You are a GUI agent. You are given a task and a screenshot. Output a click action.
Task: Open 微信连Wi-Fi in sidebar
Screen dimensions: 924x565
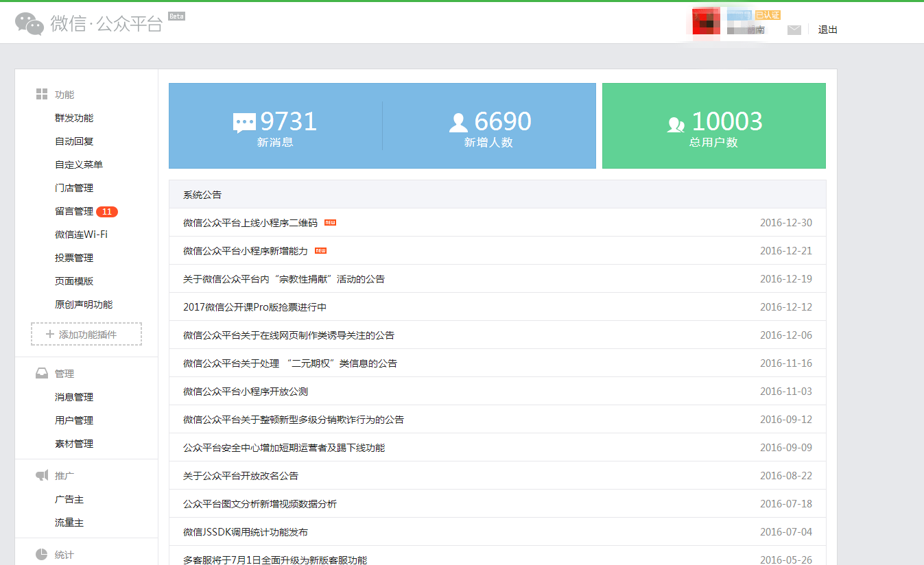(81, 235)
